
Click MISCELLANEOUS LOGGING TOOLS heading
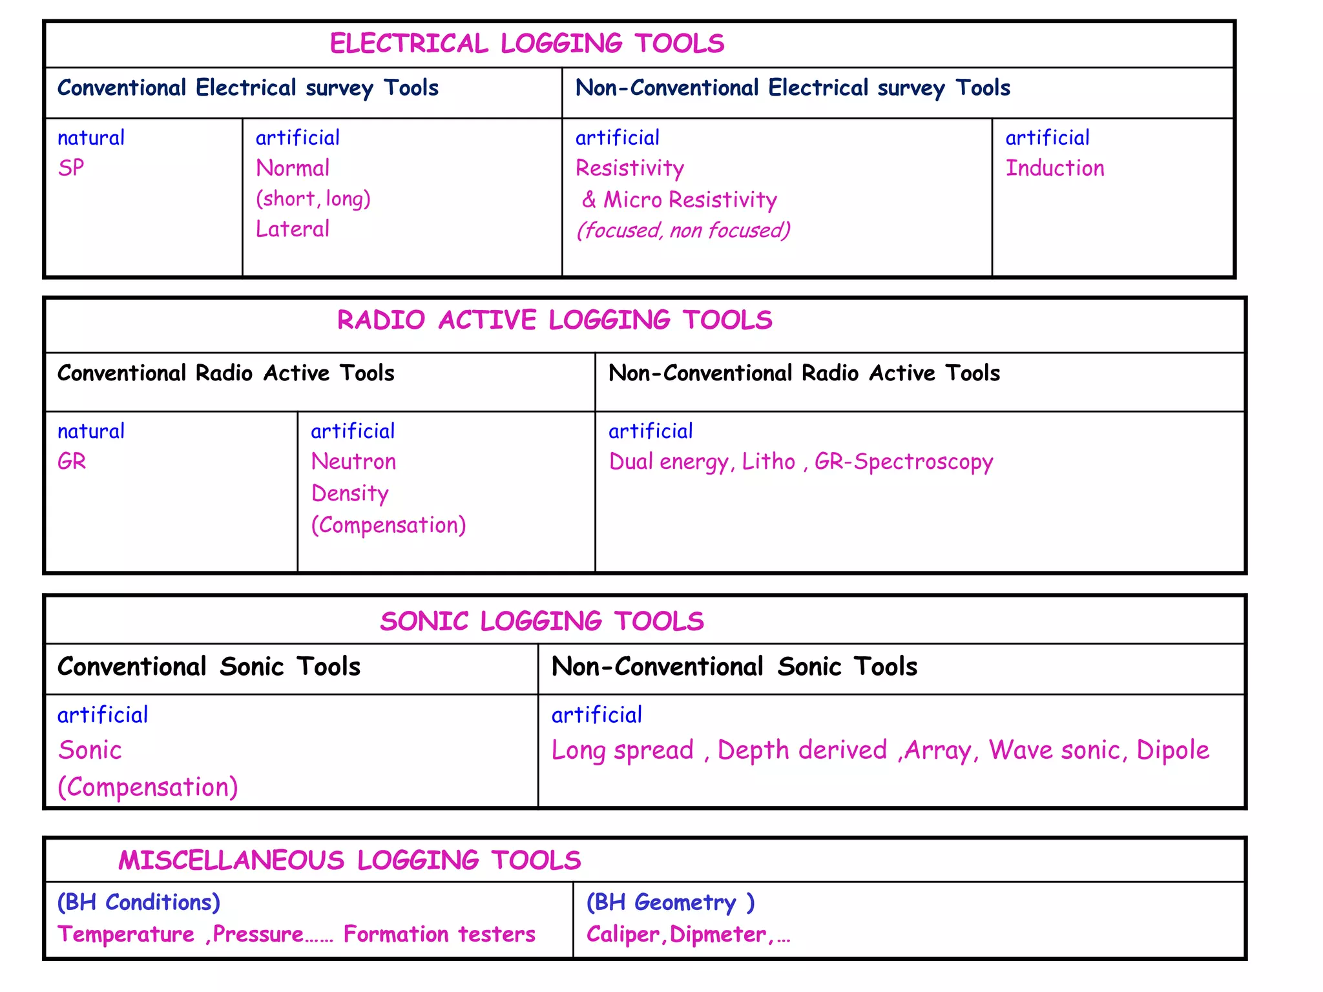[x=349, y=860]
